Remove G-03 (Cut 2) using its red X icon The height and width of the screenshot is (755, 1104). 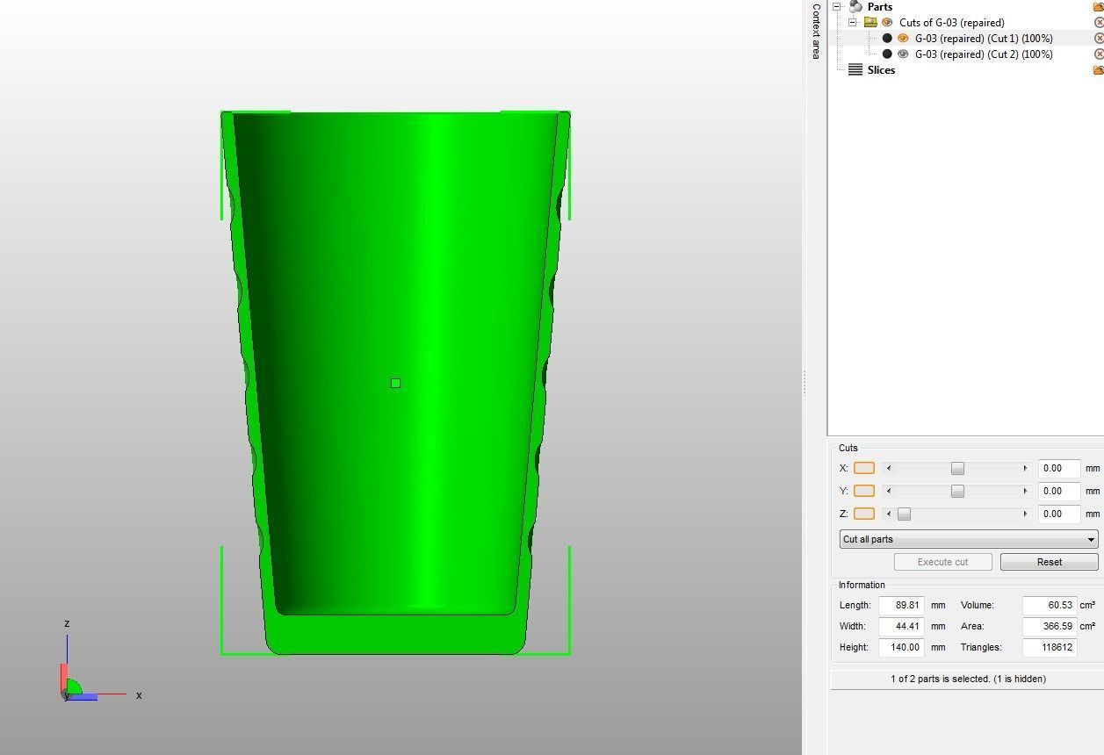click(1098, 54)
